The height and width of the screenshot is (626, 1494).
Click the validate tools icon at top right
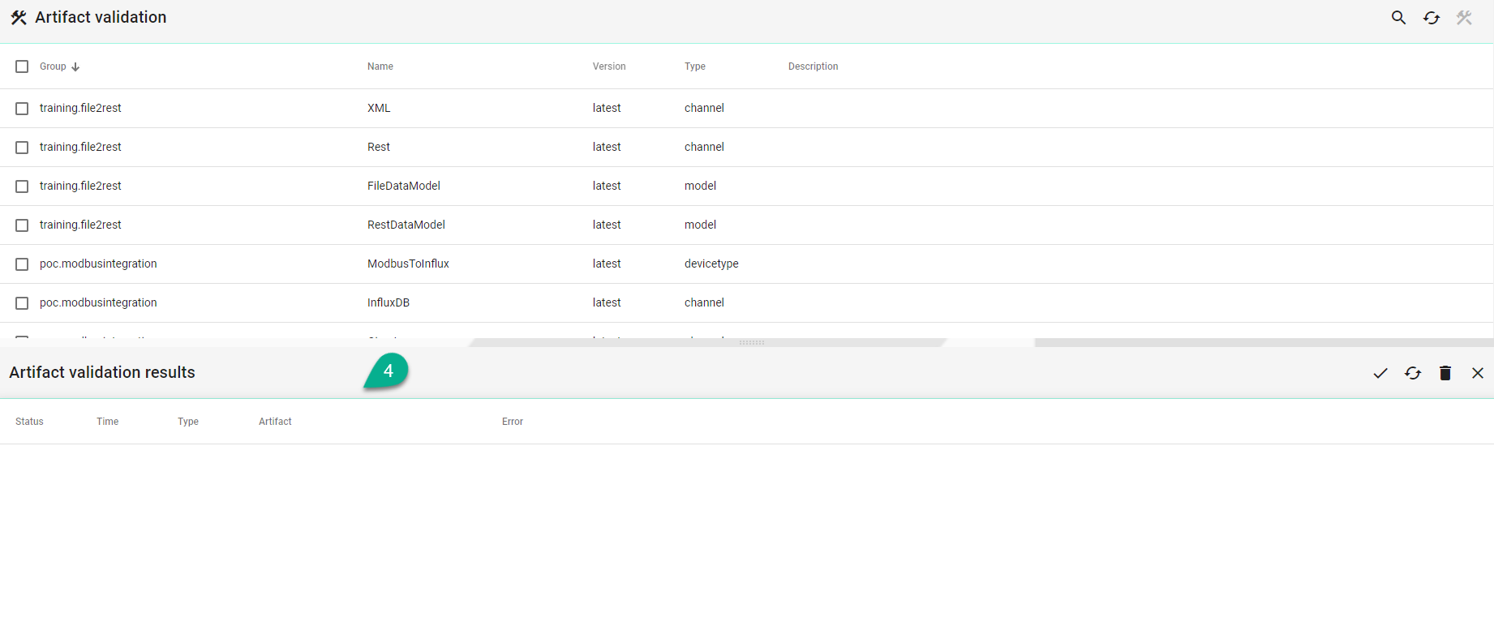click(1464, 18)
